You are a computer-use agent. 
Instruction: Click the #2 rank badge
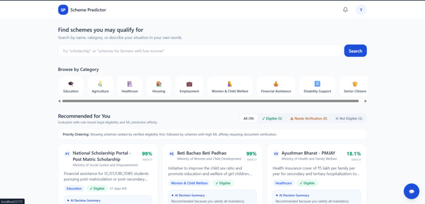tap(171, 153)
